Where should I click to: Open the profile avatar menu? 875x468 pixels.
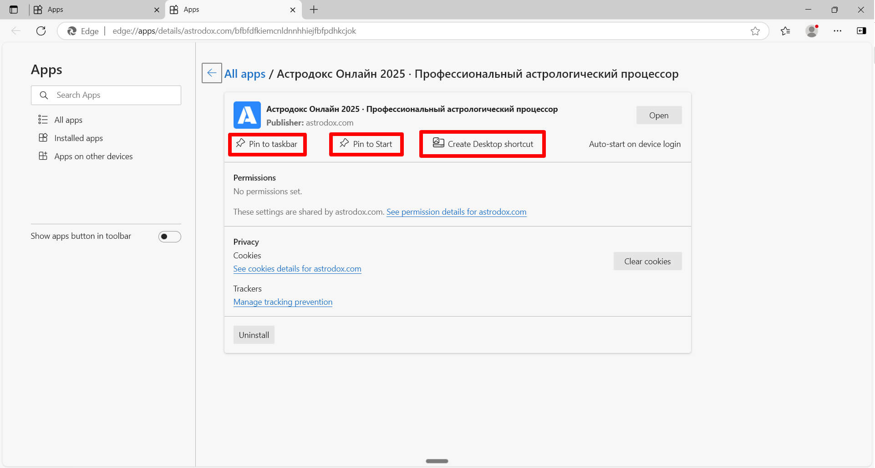point(812,31)
